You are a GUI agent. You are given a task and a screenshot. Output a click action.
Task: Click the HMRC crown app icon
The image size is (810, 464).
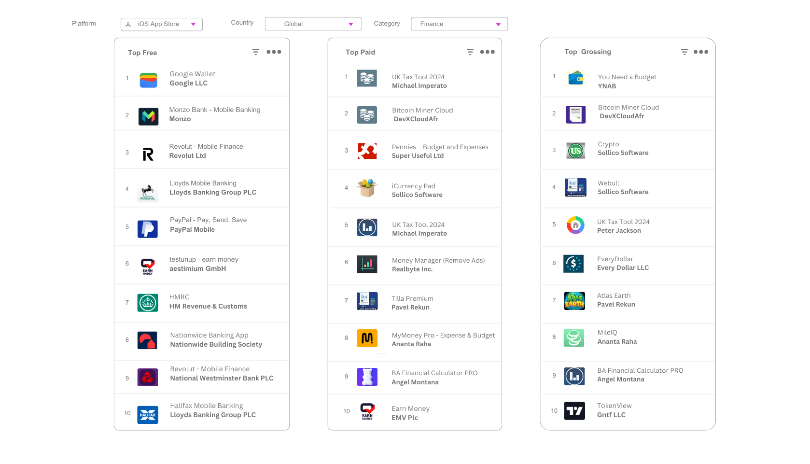[148, 303]
